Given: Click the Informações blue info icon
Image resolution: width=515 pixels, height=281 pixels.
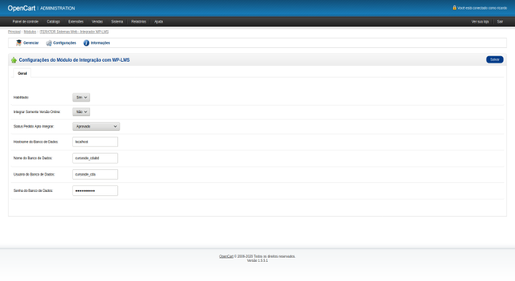Looking at the screenshot, I should pos(86,43).
